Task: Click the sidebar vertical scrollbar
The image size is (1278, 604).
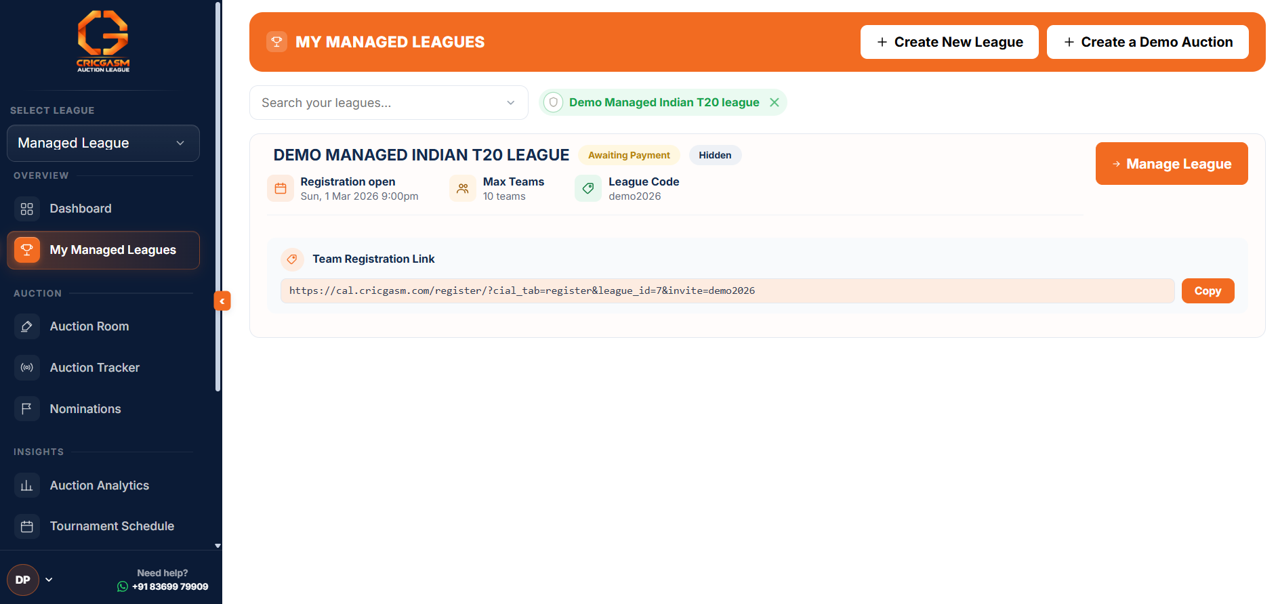Action: click(x=218, y=196)
